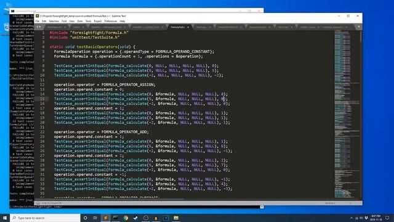The image size is (394, 222).
Task: Switch to Command Prompt via taskbar icon
Action: click(x=116, y=218)
